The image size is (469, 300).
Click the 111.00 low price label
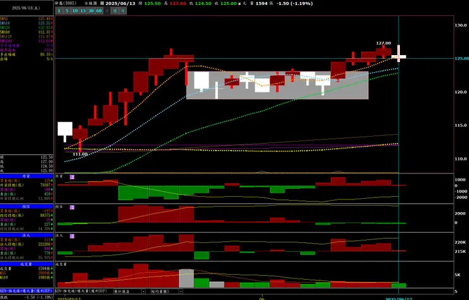click(80, 154)
